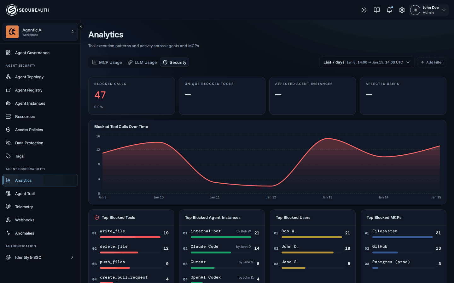
Task: Open the Webhooks page link
Action: [x=40, y=220]
